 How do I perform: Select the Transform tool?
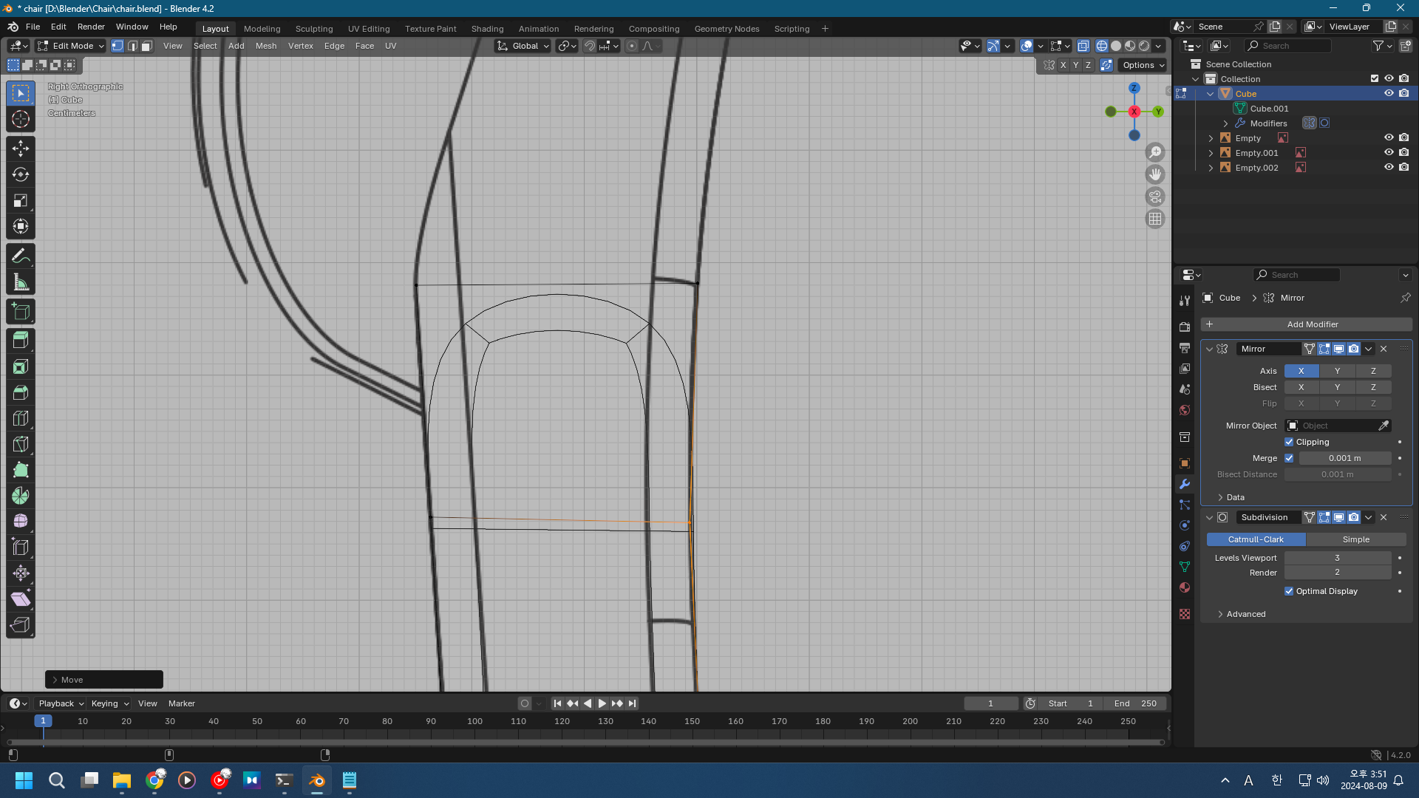pos(21,226)
